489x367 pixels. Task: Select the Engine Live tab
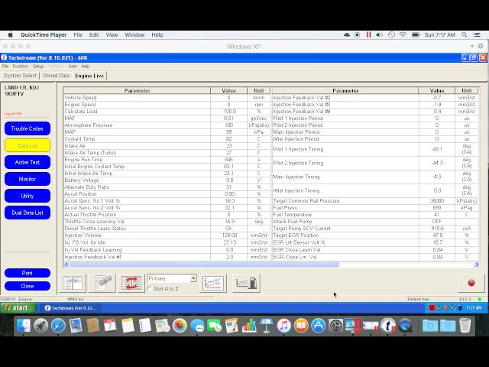coord(89,76)
